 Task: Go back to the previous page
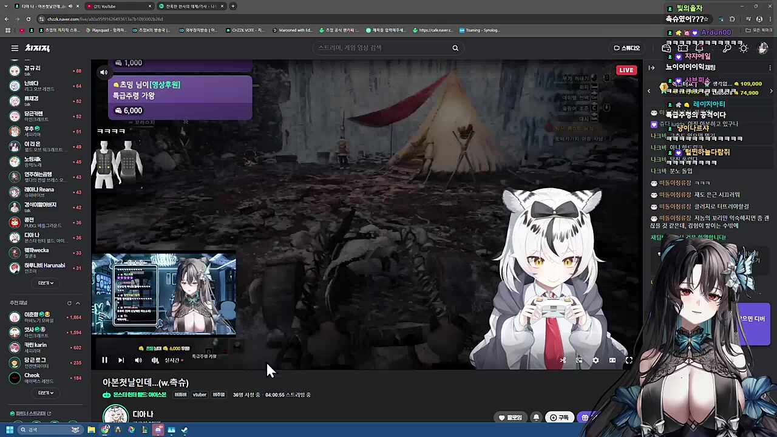click(x=8, y=19)
